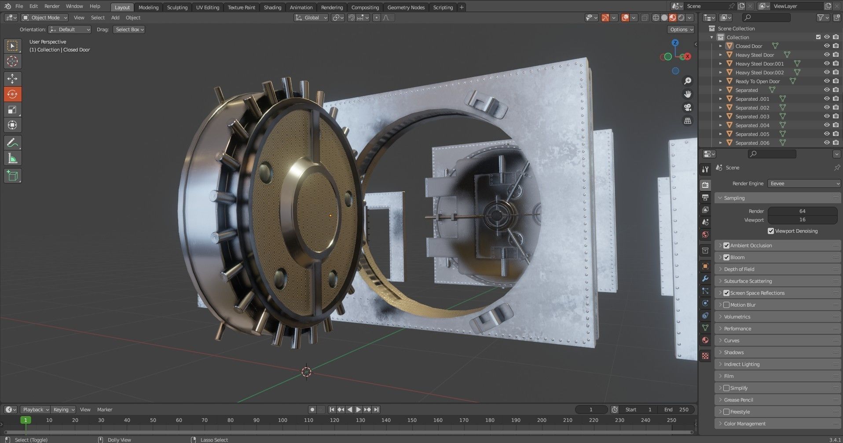This screenshot has height=443, width=843.
Task: Open the Playback popover
Action: pos(35,410)
